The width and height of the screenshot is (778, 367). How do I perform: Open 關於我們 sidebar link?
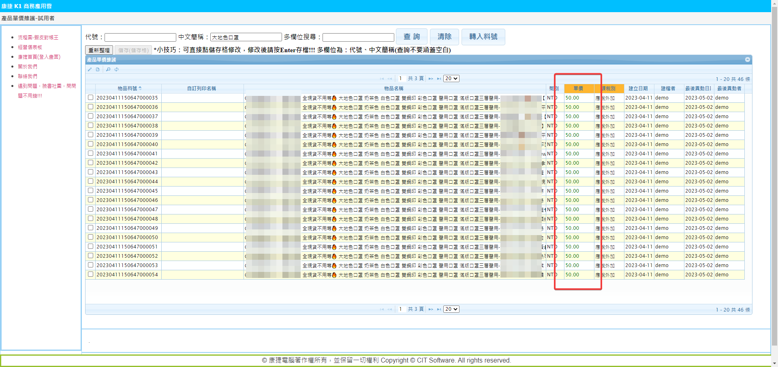[x=28, y=67]
